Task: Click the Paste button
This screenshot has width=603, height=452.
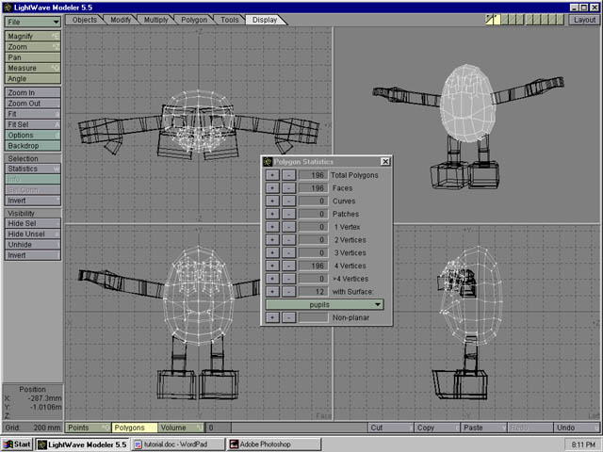Action: (x=483, y=428)
